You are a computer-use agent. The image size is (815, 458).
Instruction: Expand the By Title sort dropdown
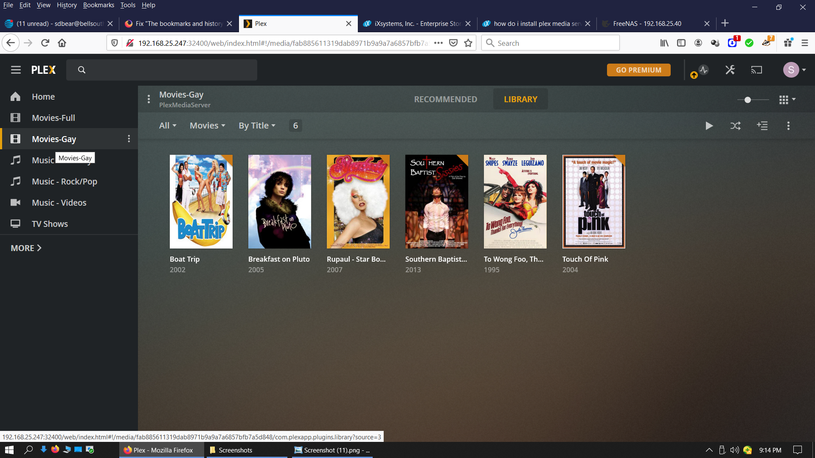(x=257, y=126)
